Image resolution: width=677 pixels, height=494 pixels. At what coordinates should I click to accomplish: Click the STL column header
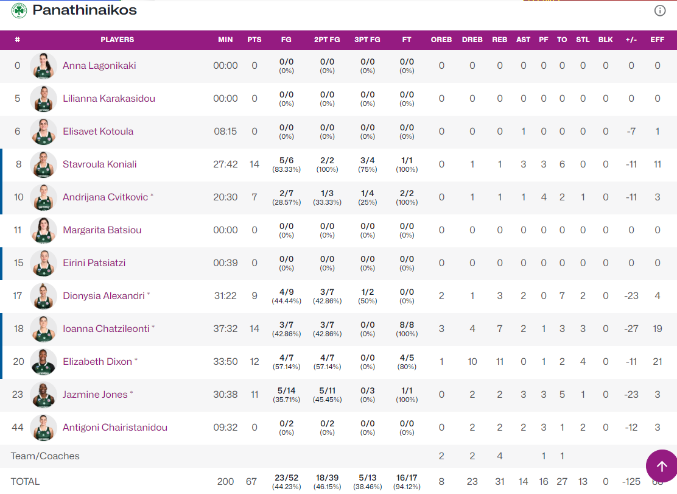(x=583, y=40)
